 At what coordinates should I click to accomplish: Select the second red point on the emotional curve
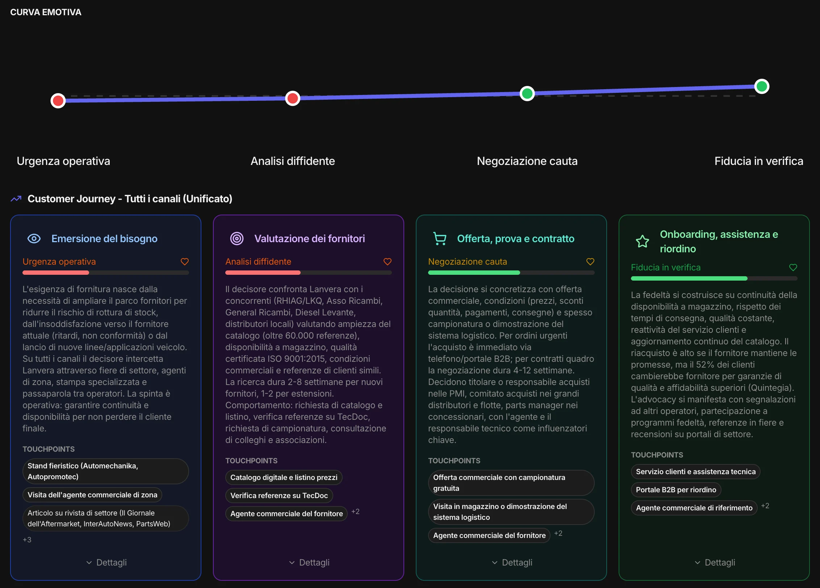point(293,98)
